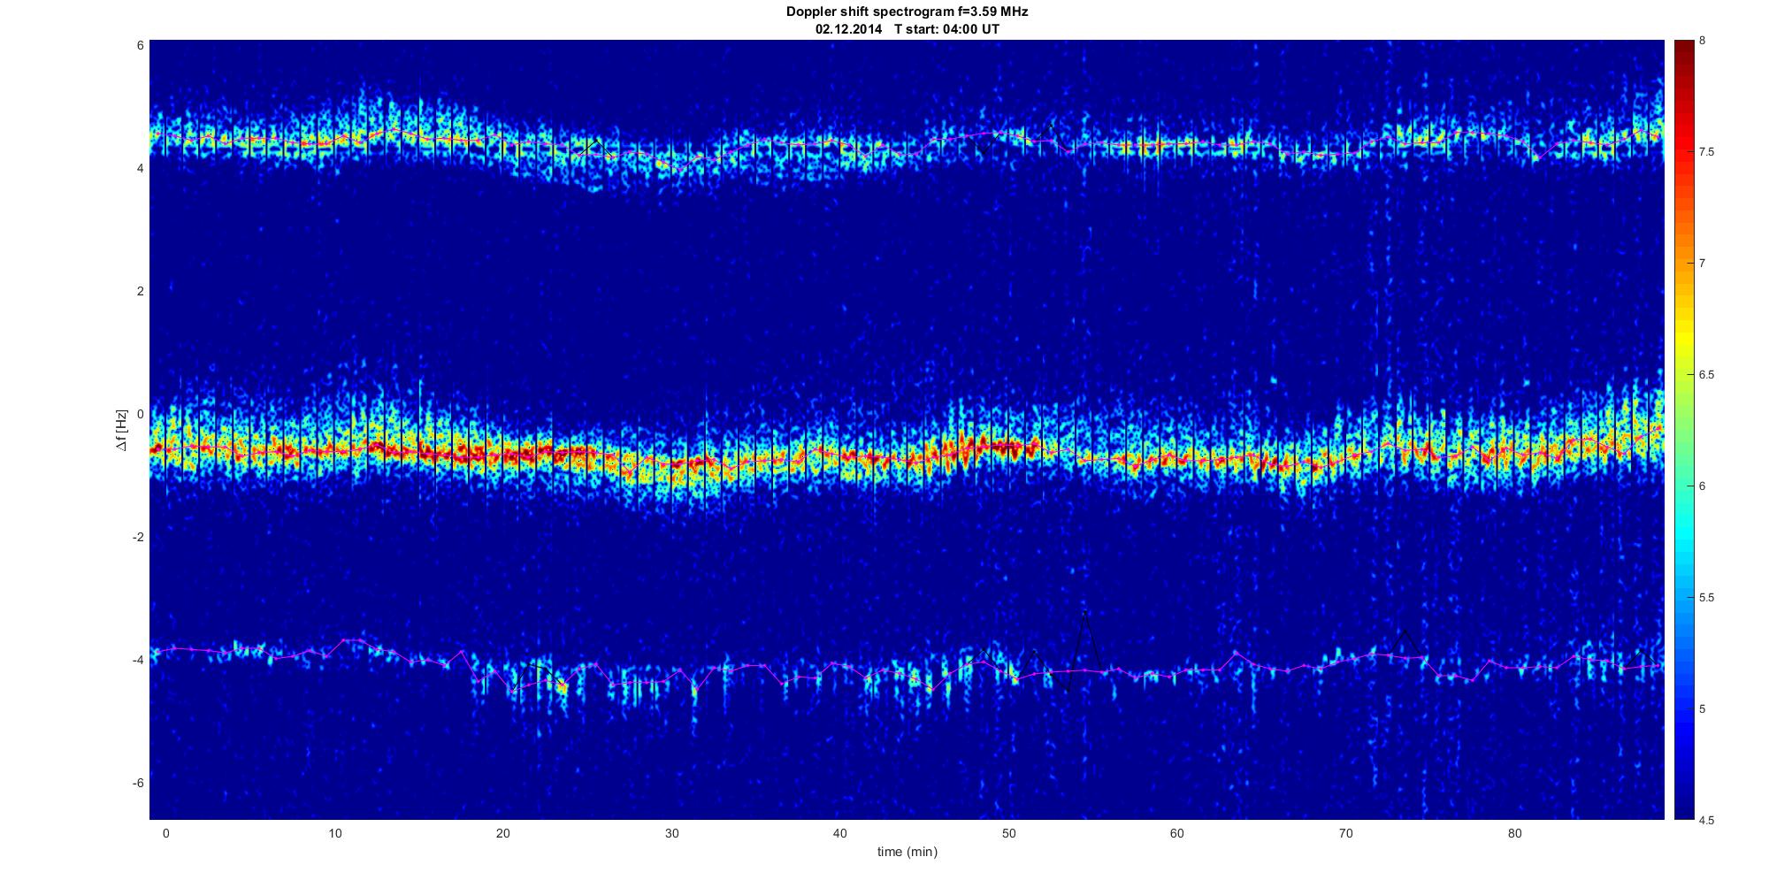Click the colorbar tick label '7.5'
Screen dimensions: 1769x880
coord(1706,152)
